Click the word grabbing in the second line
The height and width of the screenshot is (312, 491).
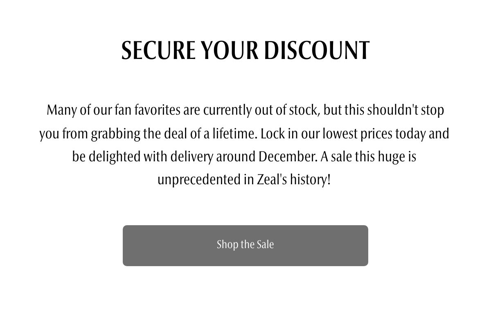115,133
